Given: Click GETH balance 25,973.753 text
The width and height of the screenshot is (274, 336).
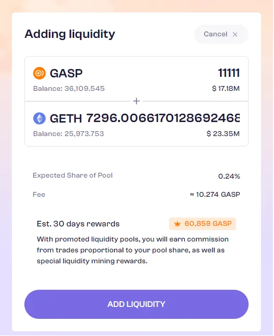Looking at the screenshot, I should tap(68, 133).
